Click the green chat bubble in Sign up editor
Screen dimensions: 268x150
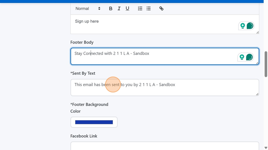click(x=250, y=26)
